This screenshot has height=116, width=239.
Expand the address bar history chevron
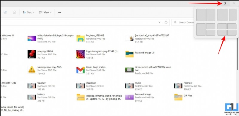[x=160, y=22]
